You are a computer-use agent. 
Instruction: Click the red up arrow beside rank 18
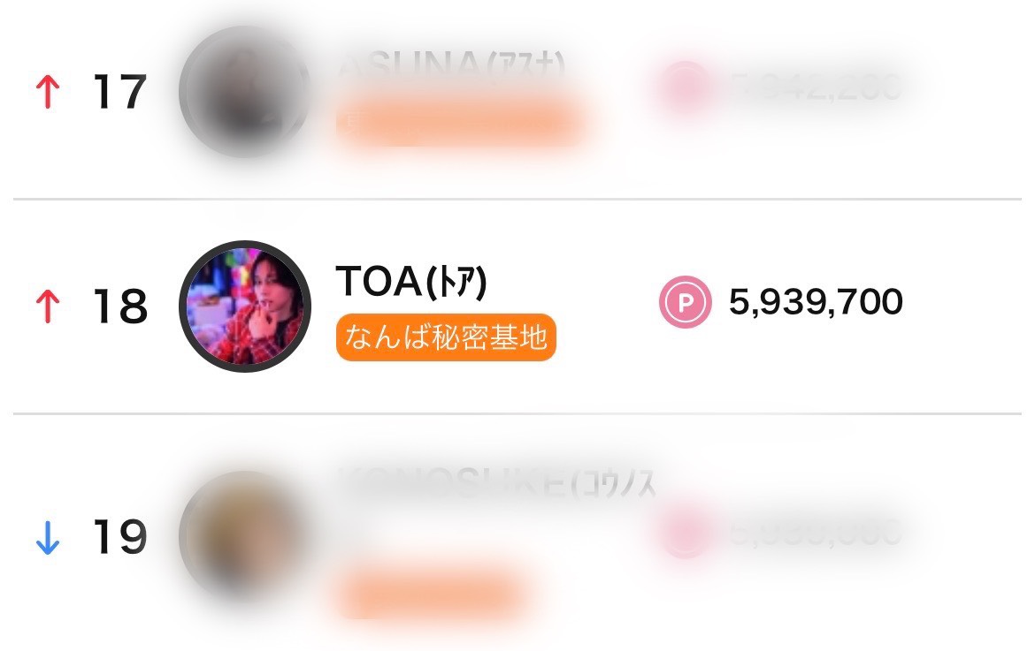tap(48, 307)
